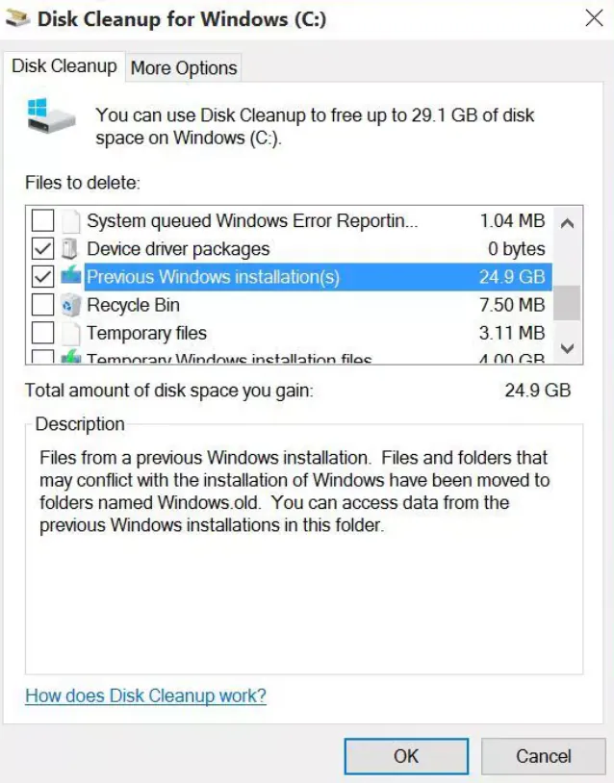Image resolution: width=614 pixels, height=783 pixels.
Task: Click the Recycle Bin icon in list
Action: (71, 305)
